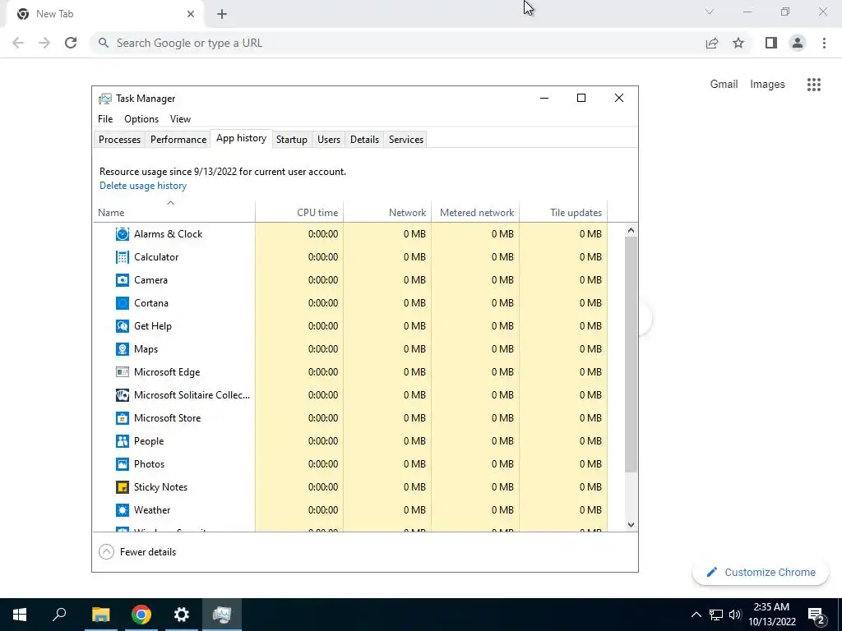The width and height of the screenshot is (842, 631).
Task: Open the Google apps grid
Action: tap(814, 85)
